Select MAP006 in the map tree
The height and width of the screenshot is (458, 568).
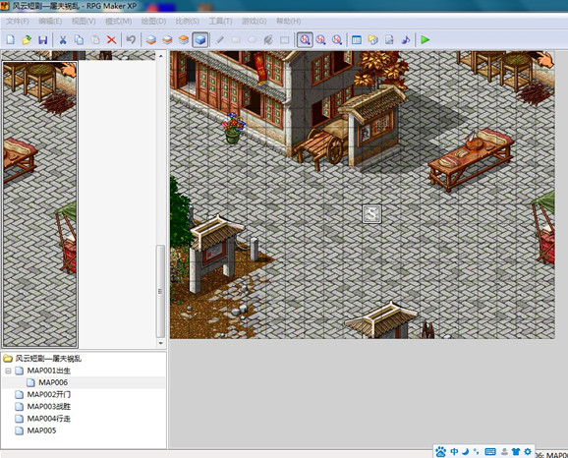pos(53,382)
